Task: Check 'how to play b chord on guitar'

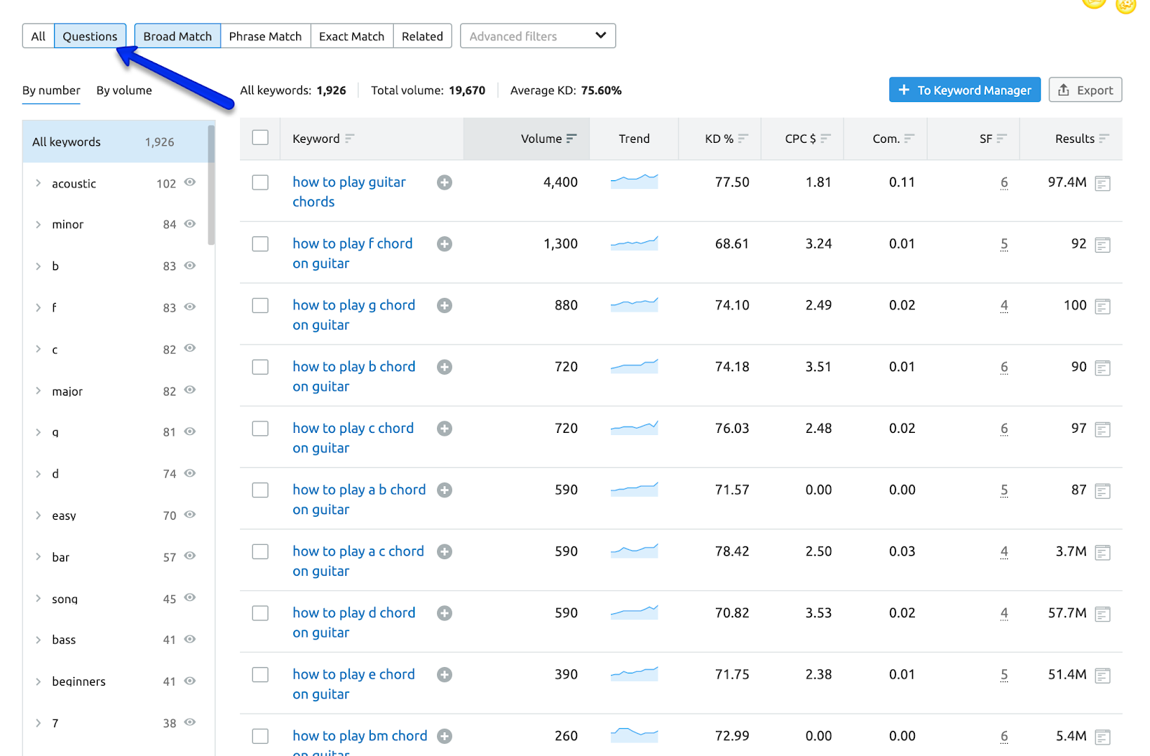Action: [260, 367]
